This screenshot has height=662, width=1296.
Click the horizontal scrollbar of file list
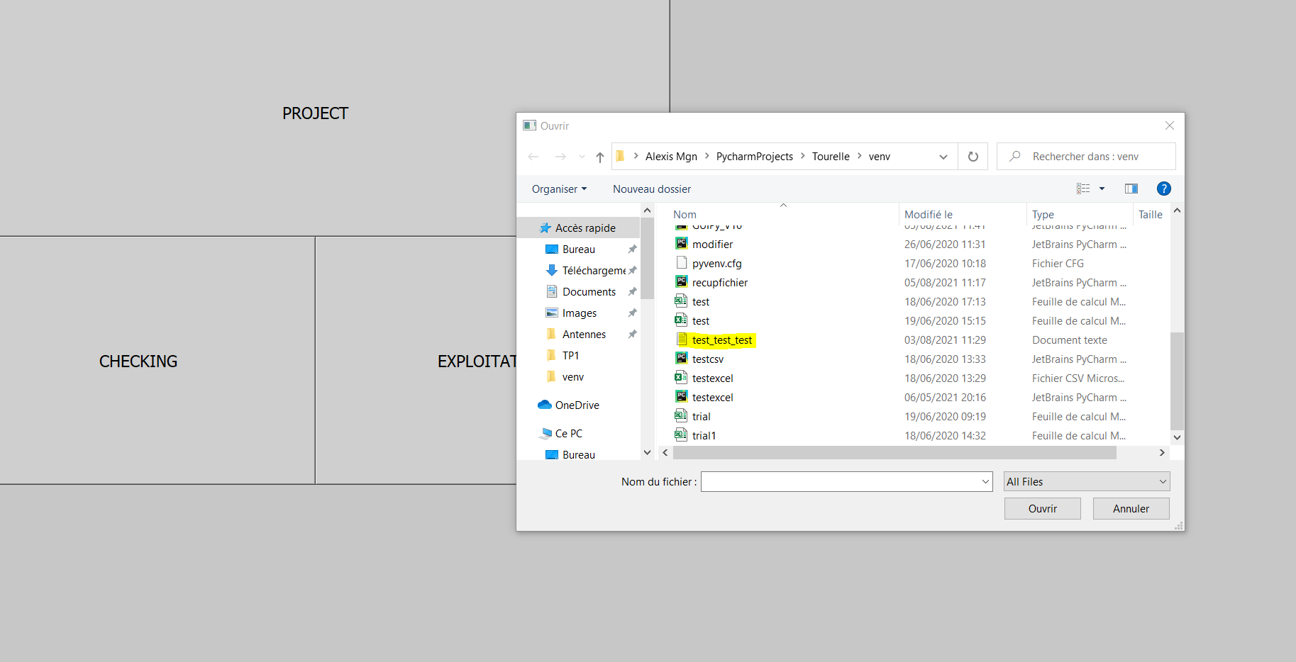click(x=894, y=453)
